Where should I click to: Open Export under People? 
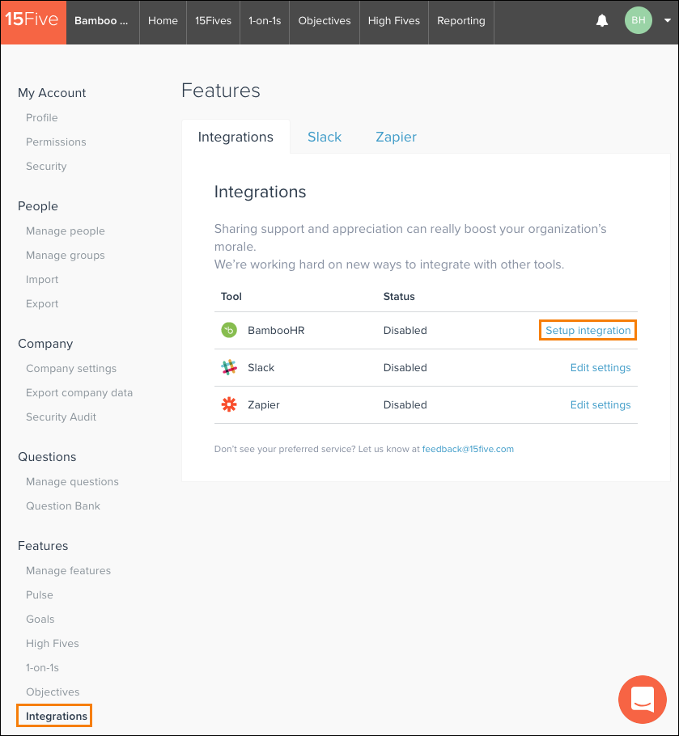pos(42,303)
